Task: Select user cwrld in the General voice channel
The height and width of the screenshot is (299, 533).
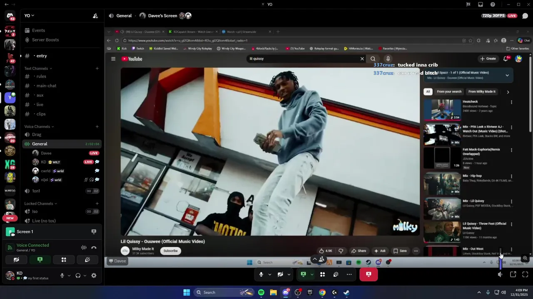Action: click(x=66, y=171)
